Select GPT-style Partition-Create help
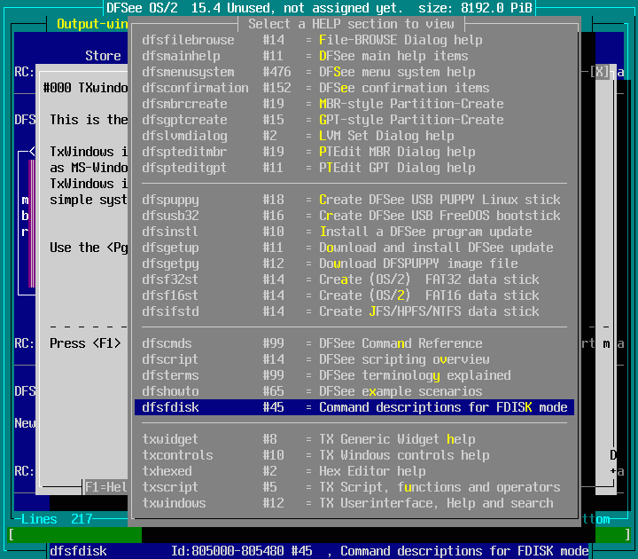 [354, 120]
